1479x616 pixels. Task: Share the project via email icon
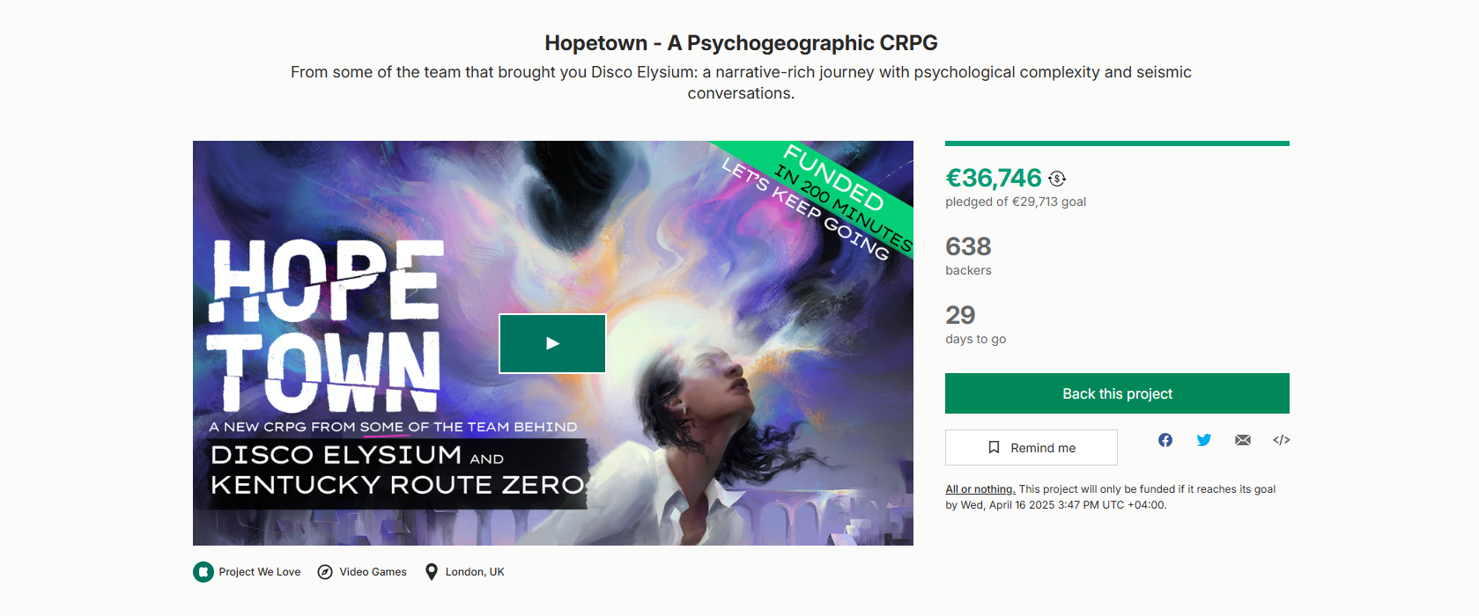click(x=1243, y=440)
